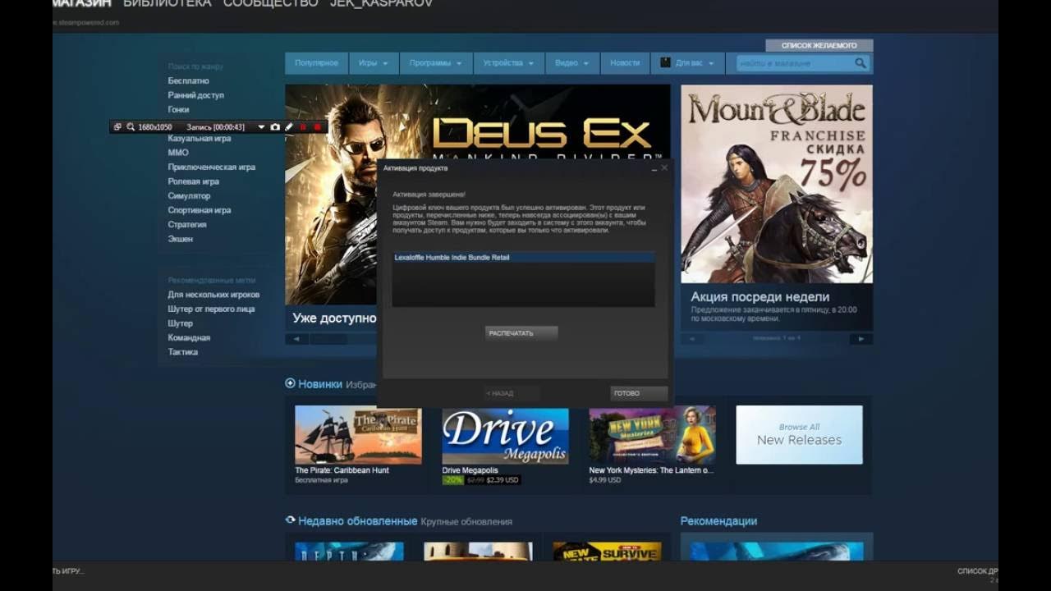This screenshot has width=1051, height=591.
Task: Open the Шутер tag link
Action: pos(180,323)
